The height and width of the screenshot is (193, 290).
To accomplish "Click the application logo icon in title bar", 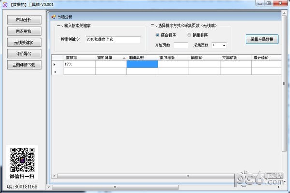I will tap(5, 4).
